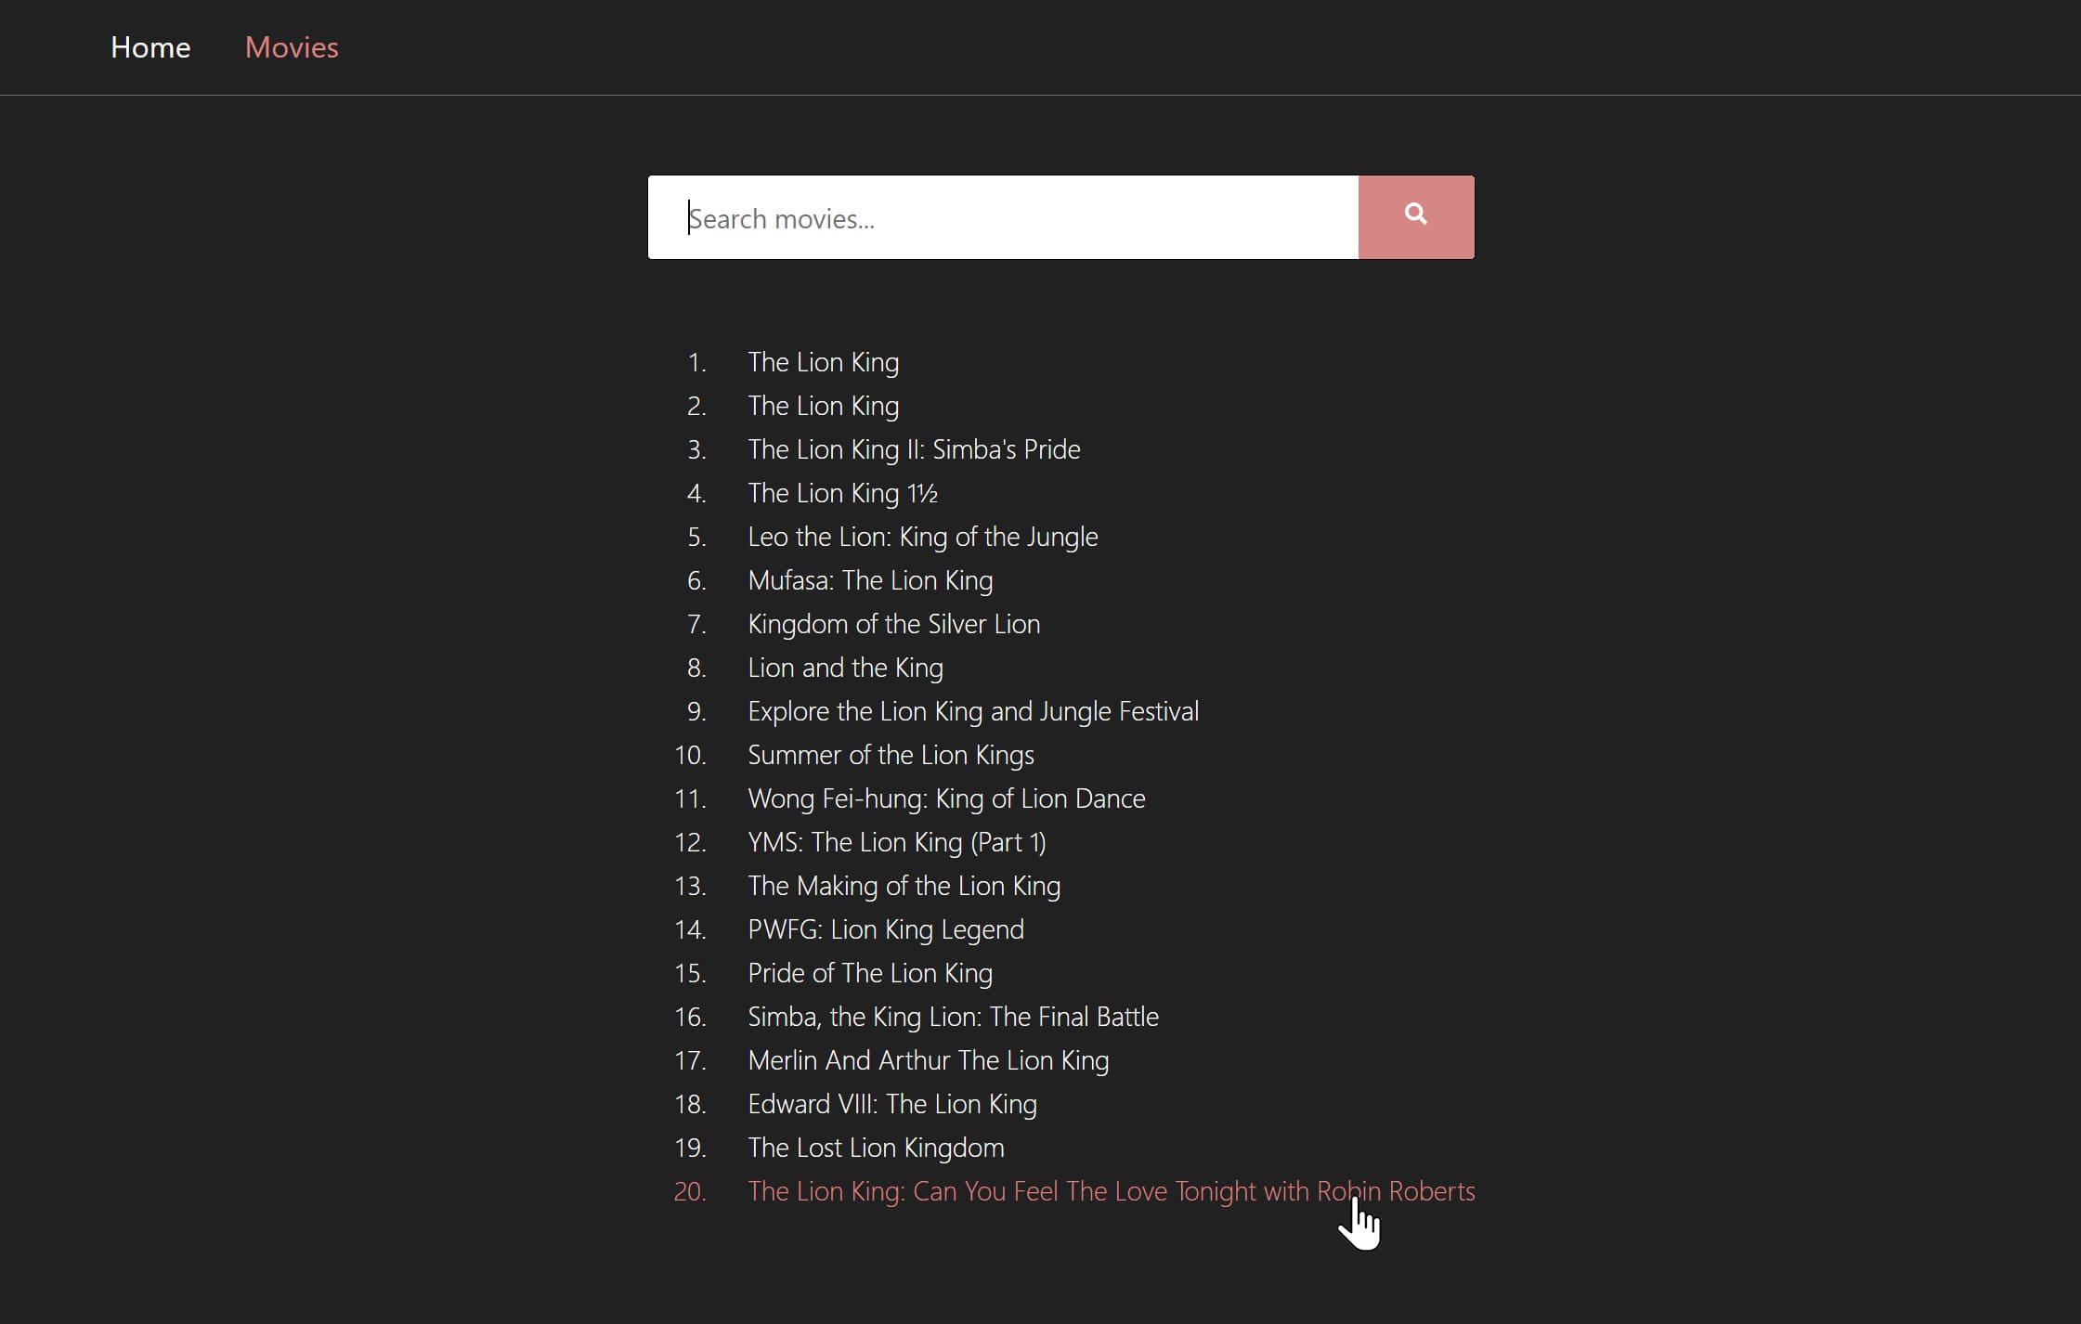Choose Mufasa: The Lion King
The width and height of the screenshot is (2081, 1324).
point(870,580)
